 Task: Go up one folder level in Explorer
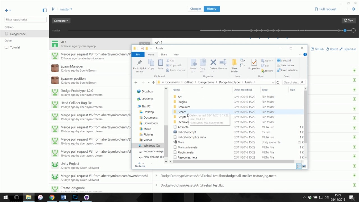[153, 82]
